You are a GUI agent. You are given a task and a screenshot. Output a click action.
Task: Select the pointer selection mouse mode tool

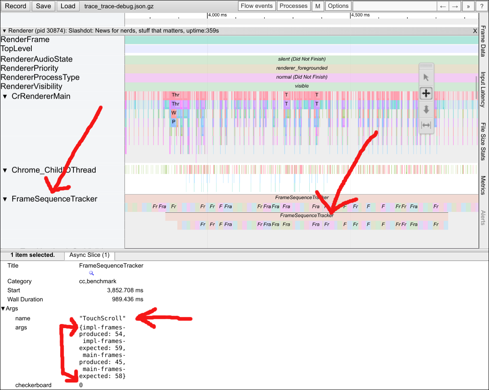point(426,78)
